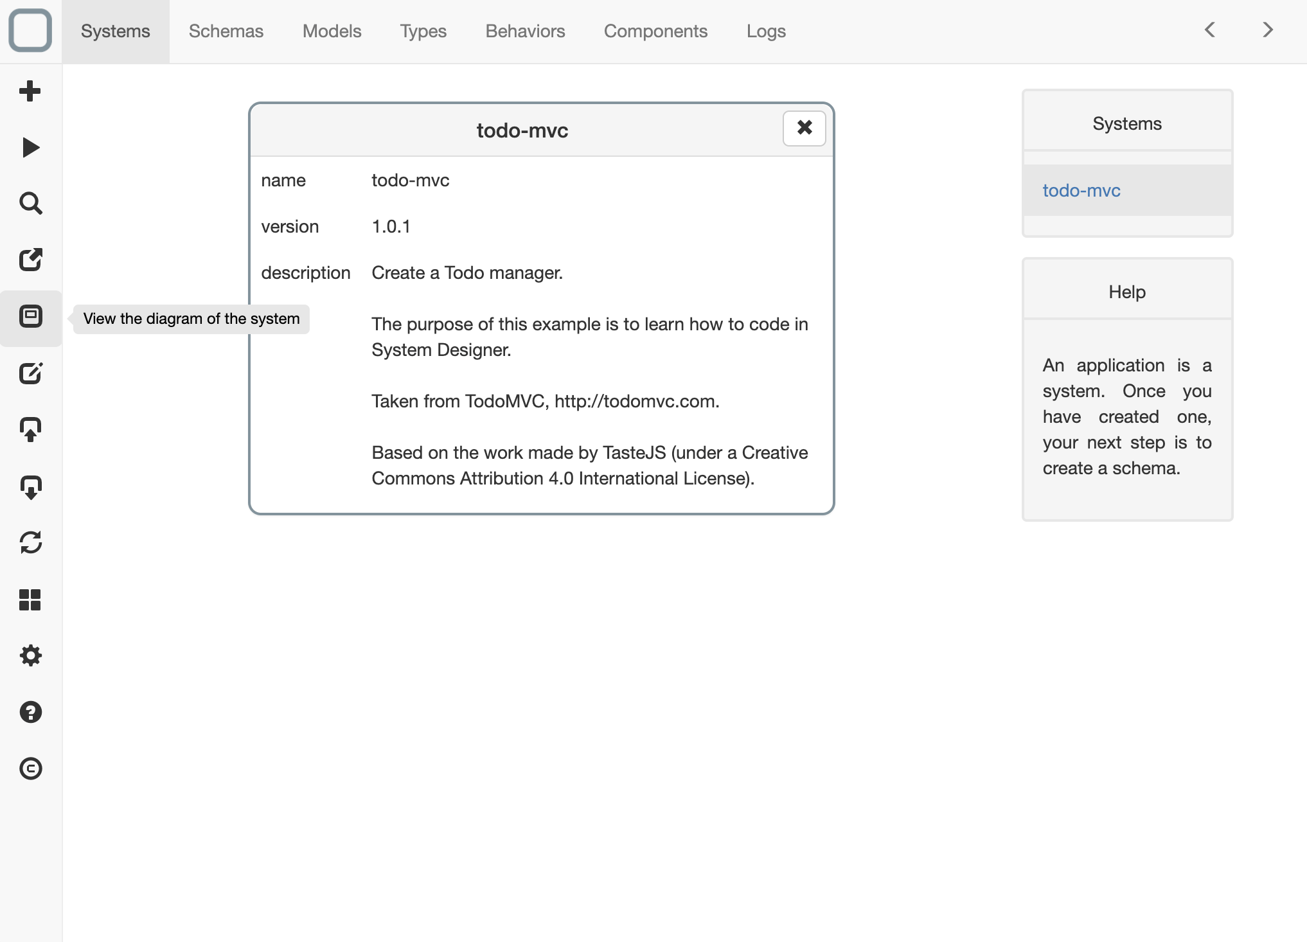1307x942 pixels.
Task: Switch to the Components tab
Action: 655,30
